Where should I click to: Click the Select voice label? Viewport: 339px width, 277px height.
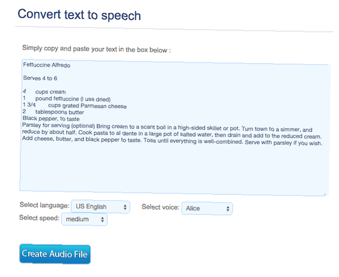pos(161,207)
